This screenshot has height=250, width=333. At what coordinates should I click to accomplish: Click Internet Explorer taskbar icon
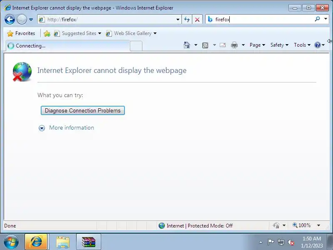(x=36, y=242)
